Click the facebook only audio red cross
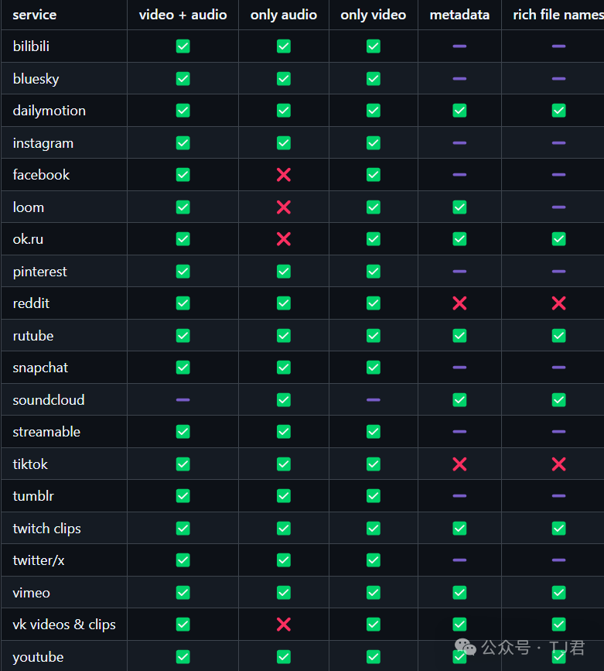Image resolution: width=604 pixels, height=671 pixels. pos(284,175)
